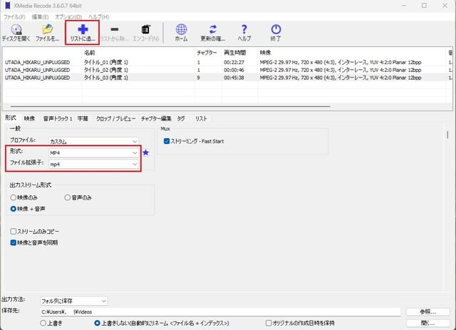Open 編集(E) menu
The image size is (456, 330).
click(40, 17)
